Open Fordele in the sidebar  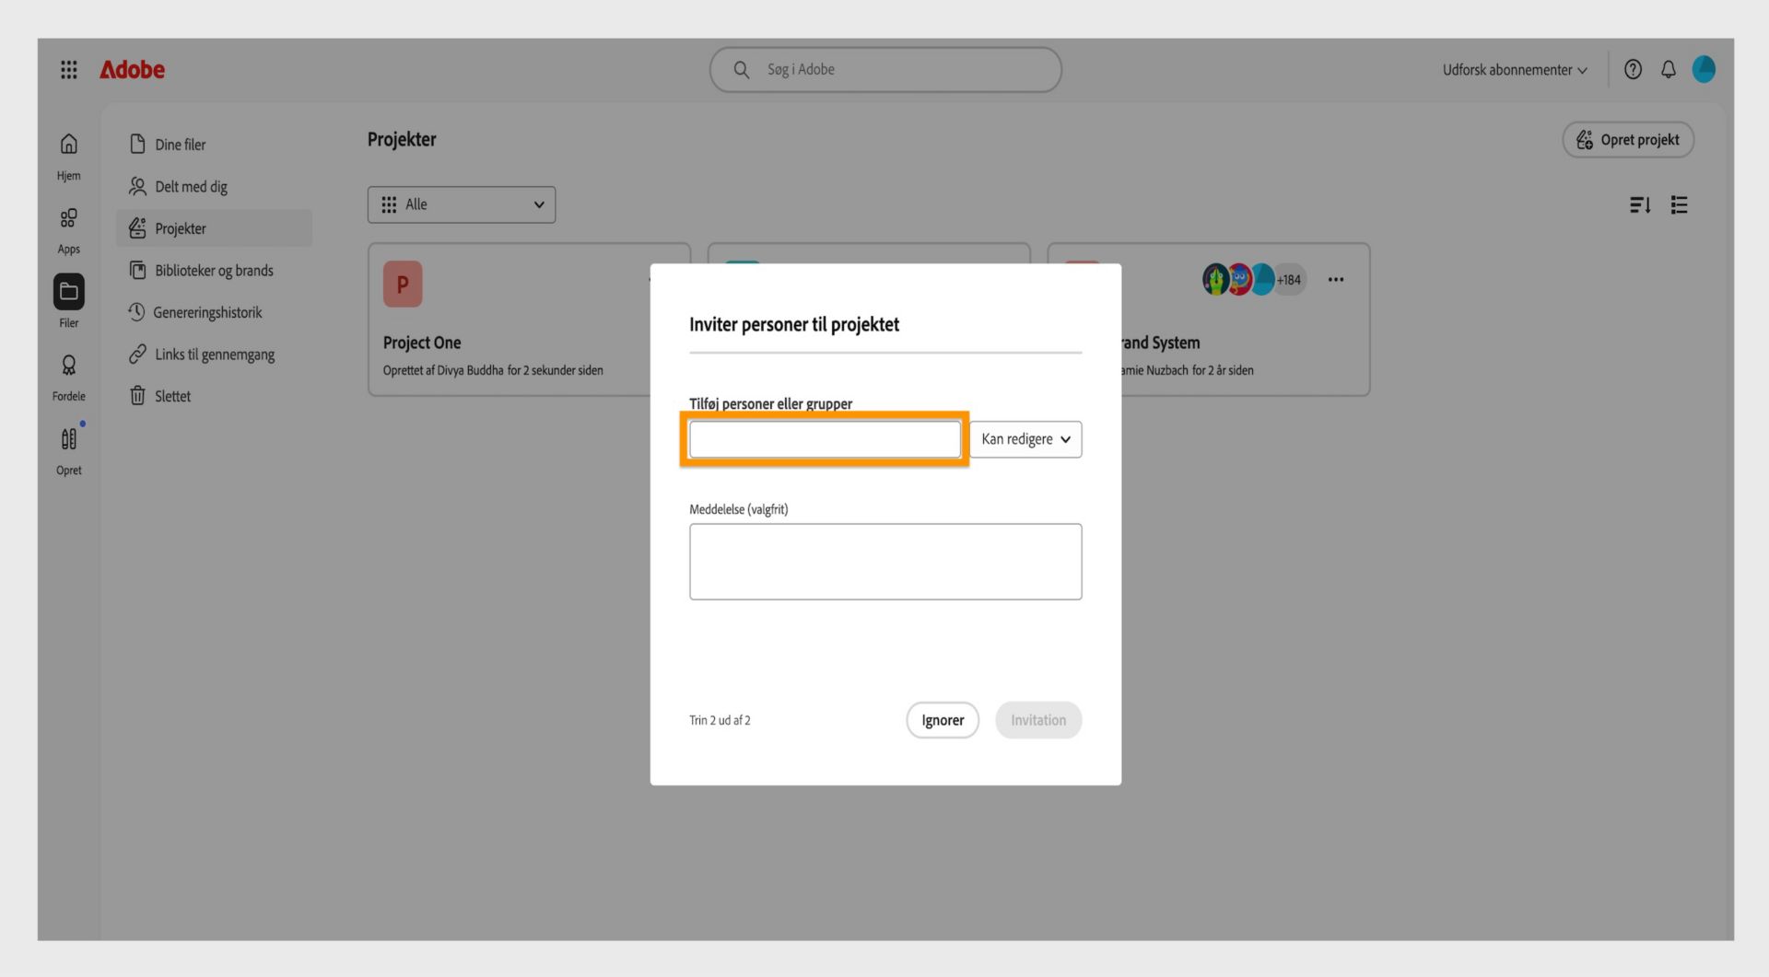[x=68, y=378]
